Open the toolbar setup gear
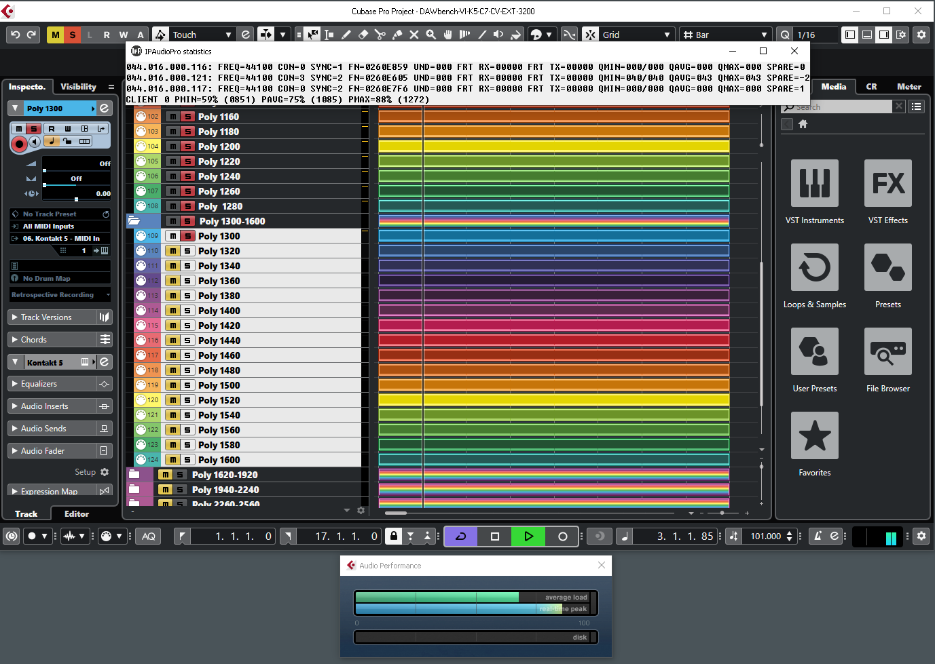This screenshot has width=935, height=664. click(921, 35)
